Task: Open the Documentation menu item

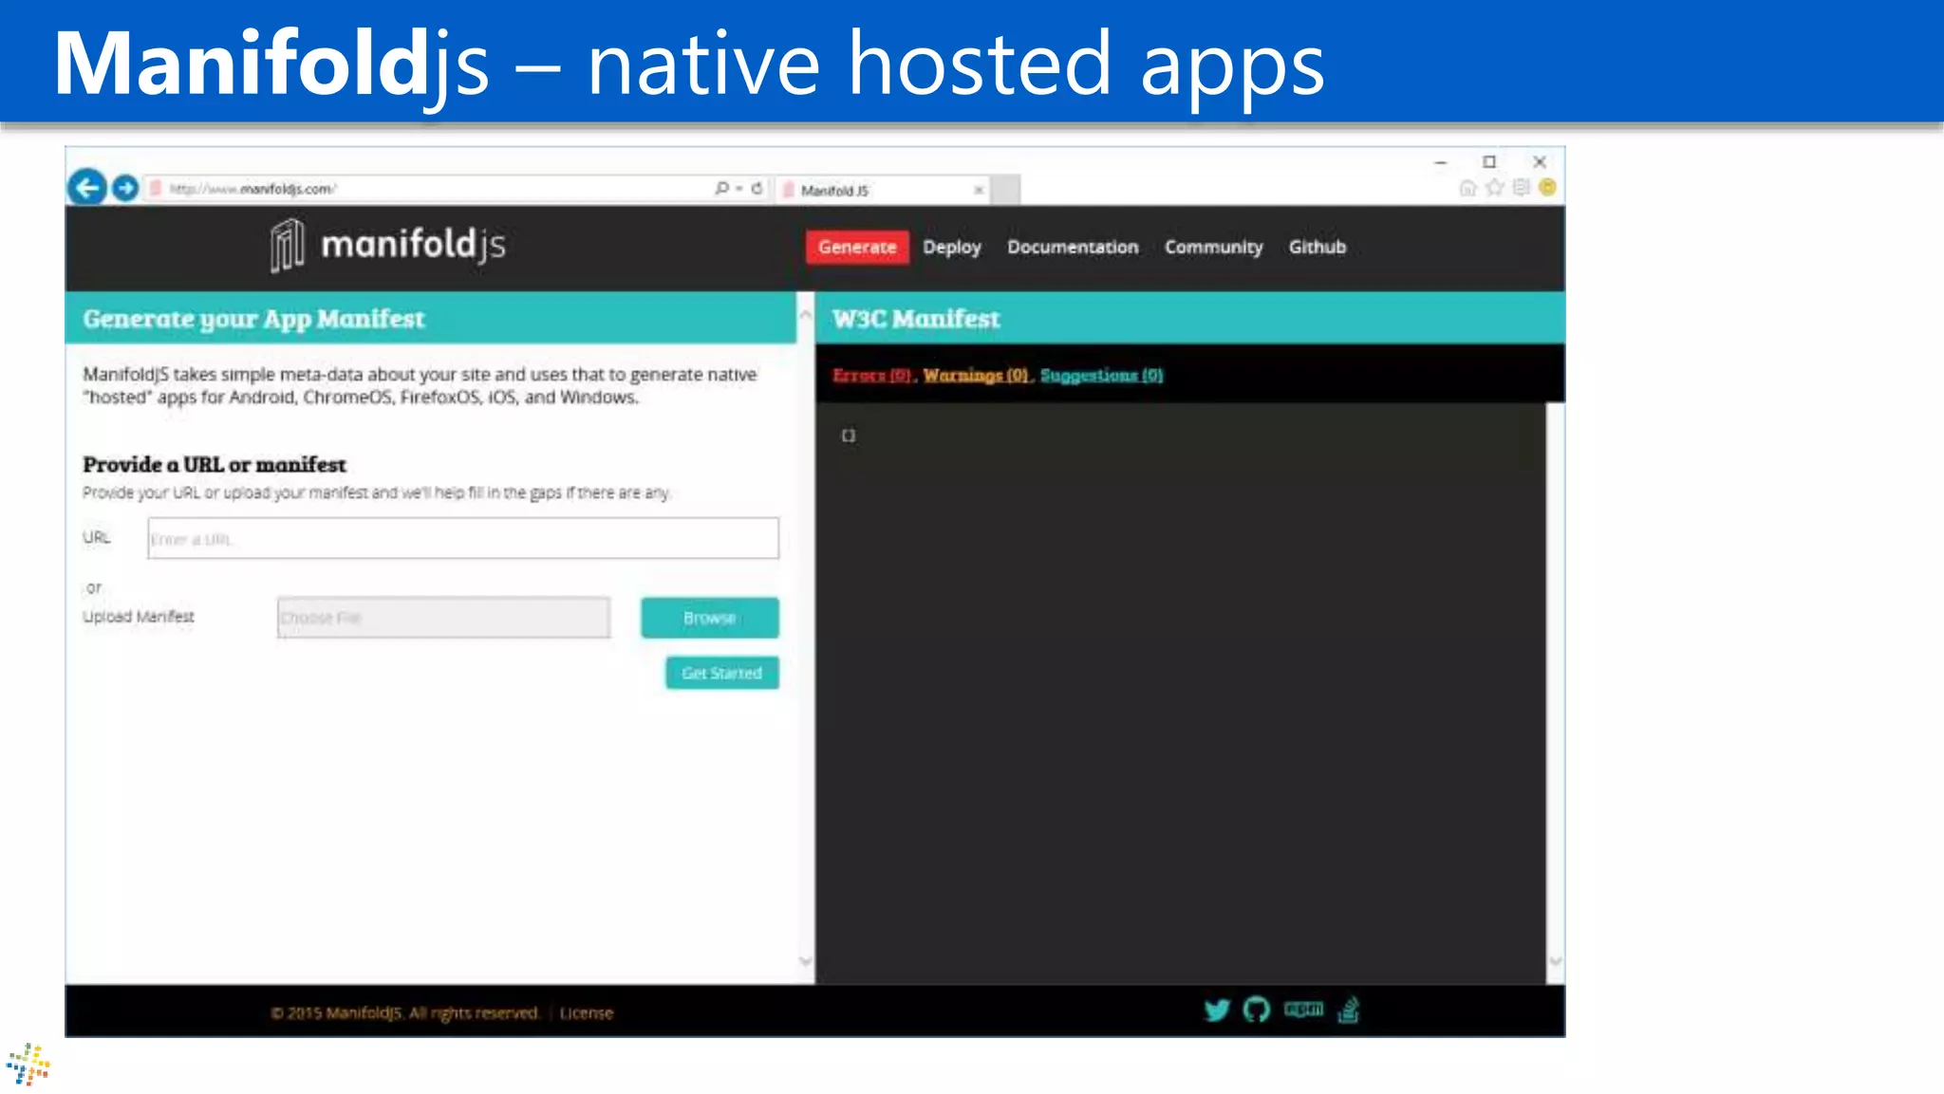Action: pyautogui.click(x=1073, y=247)
